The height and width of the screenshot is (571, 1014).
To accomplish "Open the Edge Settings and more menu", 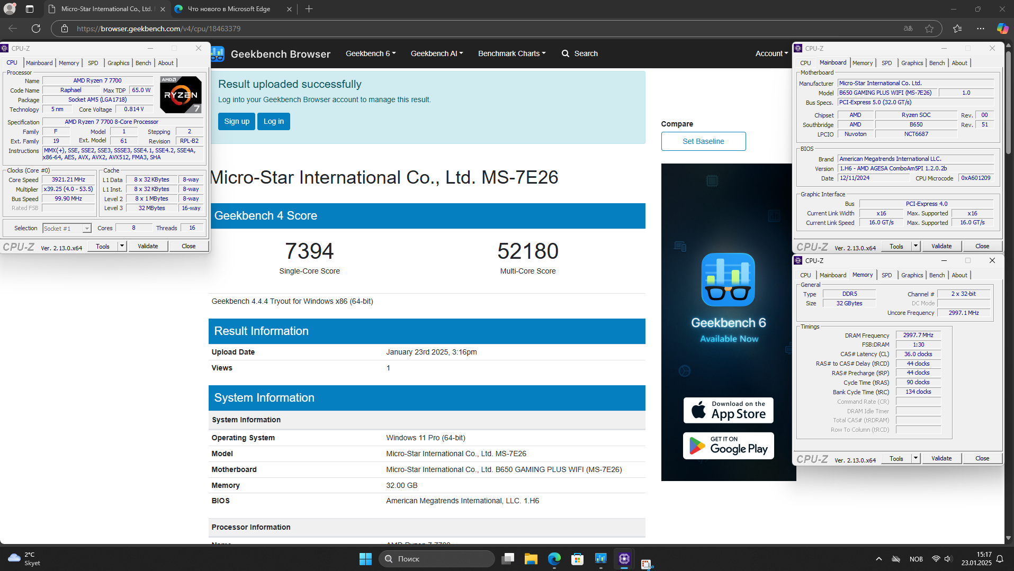I will (x=981, y=29).
